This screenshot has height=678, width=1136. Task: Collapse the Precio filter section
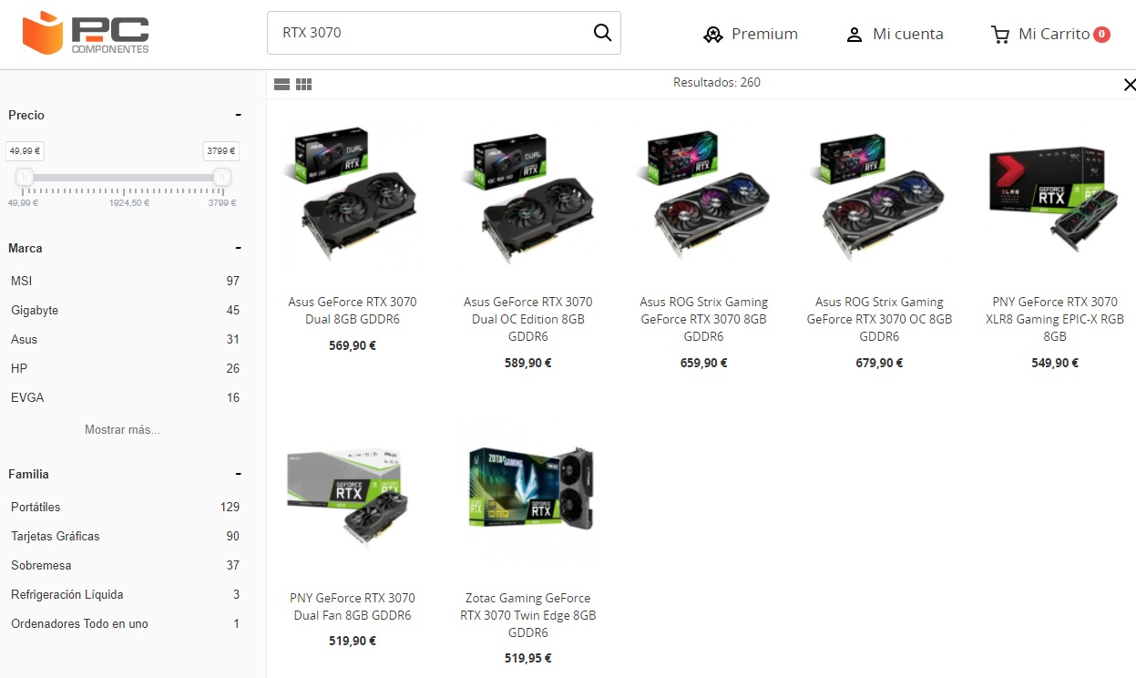(x=238, y=115)
